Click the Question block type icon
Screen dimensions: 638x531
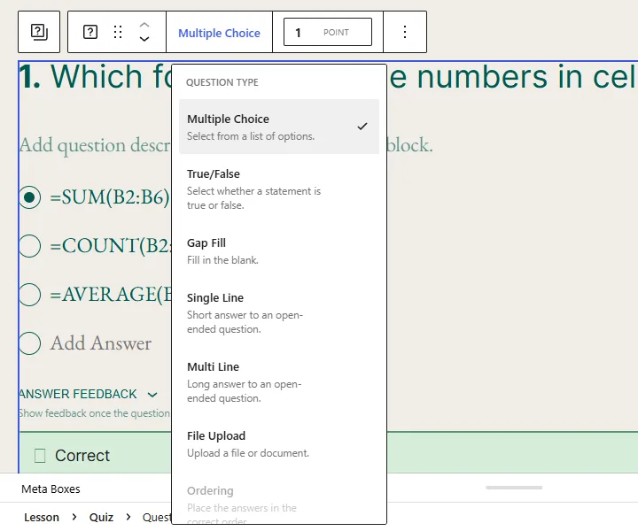[89, 32]
